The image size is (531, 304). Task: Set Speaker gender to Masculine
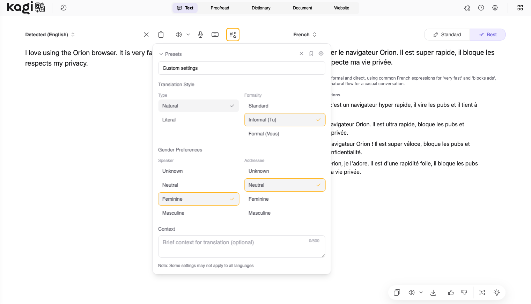199,213
